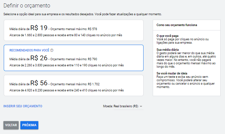Screen dimensions: 225x134
Task: Select the R$ 56 daily budget card
Action: coord(74,85)
